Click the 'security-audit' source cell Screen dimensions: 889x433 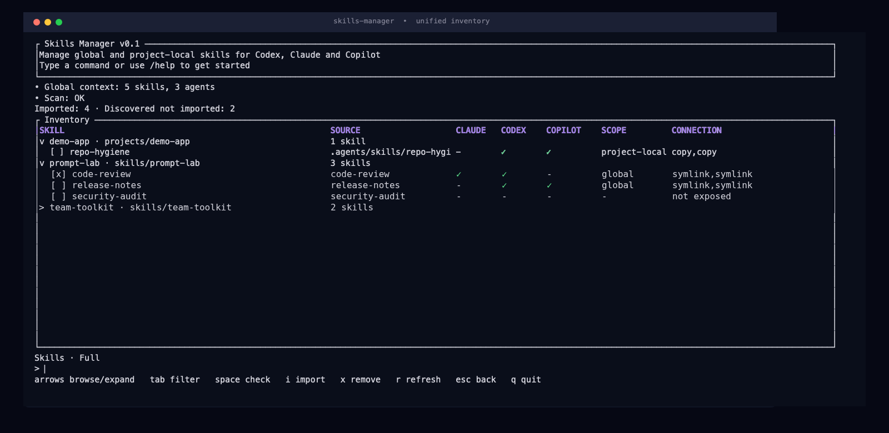pyautogui.click(x=368, y=197)
